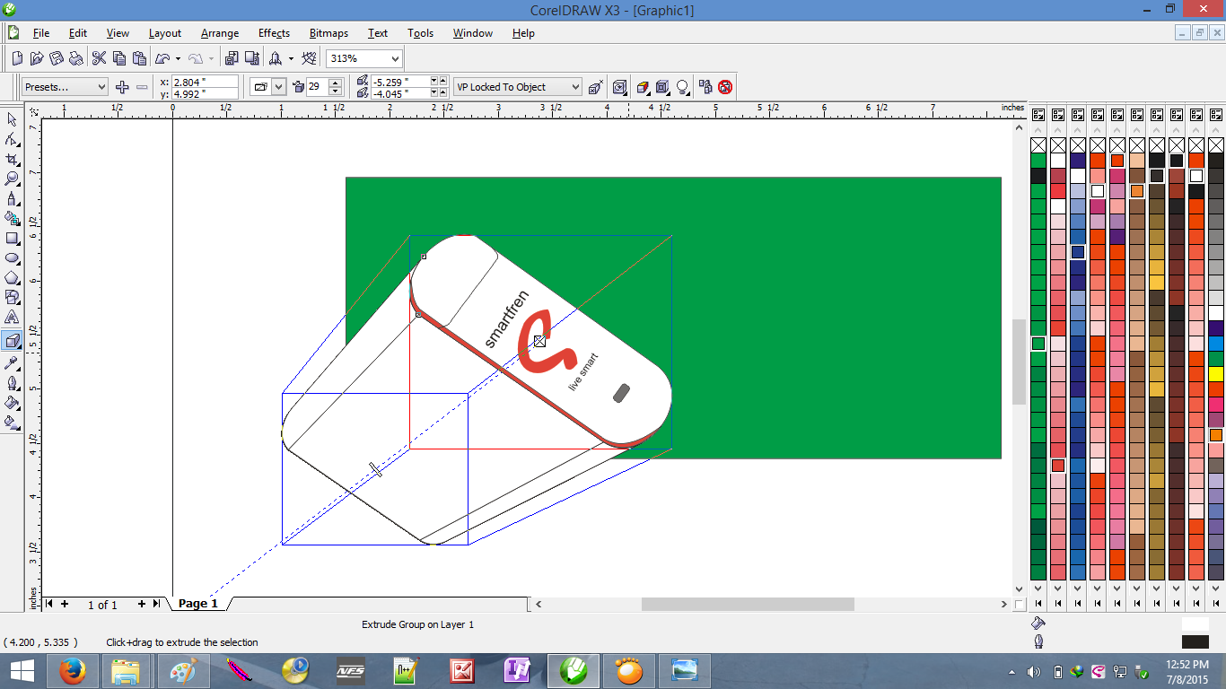Select the Fill bucket tool

[12, 402]
